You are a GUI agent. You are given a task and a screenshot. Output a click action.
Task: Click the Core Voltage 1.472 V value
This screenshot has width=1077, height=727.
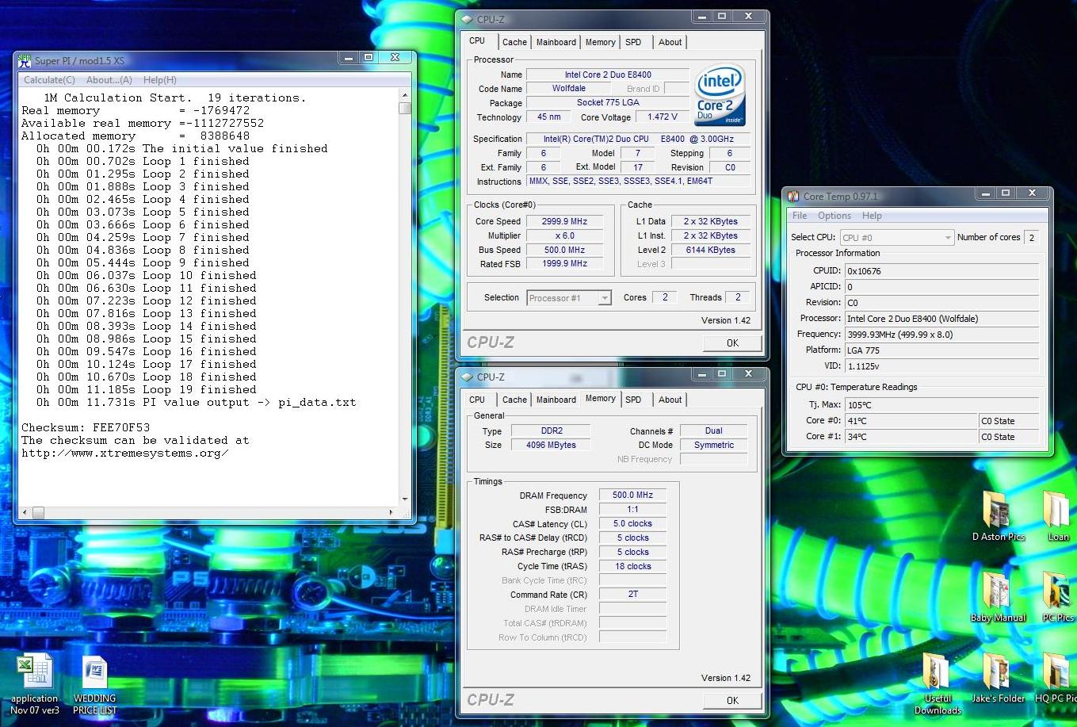662,117
